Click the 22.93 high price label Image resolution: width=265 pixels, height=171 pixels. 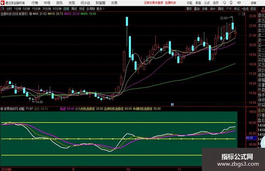(x=224, y=18)
